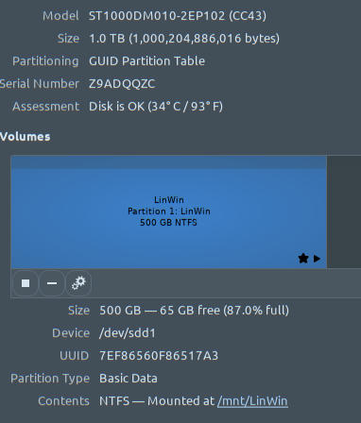The image size is (361, 423).
Task: Click the serial number Z9ADQQZC
Action: [122, 84]
